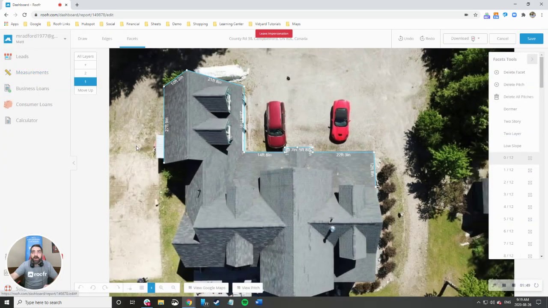Click the Roofr logo in sidebar

(8, 39)
